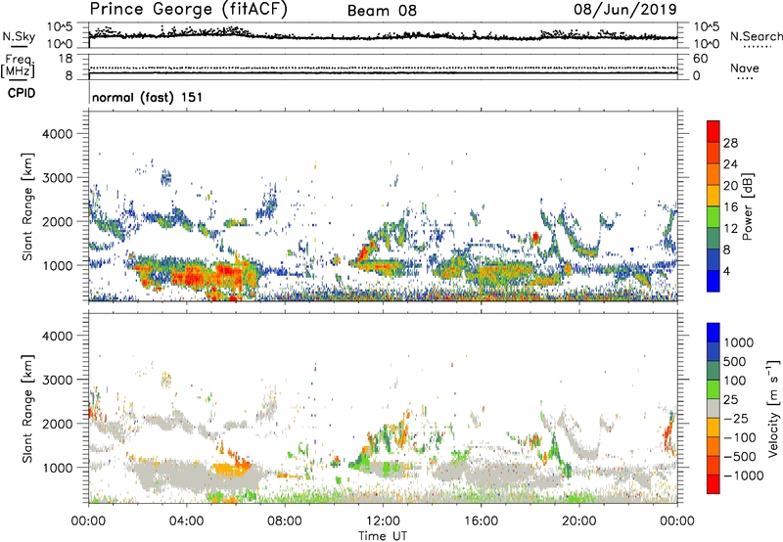Click the '16:00' time tick label

click(x=481, y=521)
